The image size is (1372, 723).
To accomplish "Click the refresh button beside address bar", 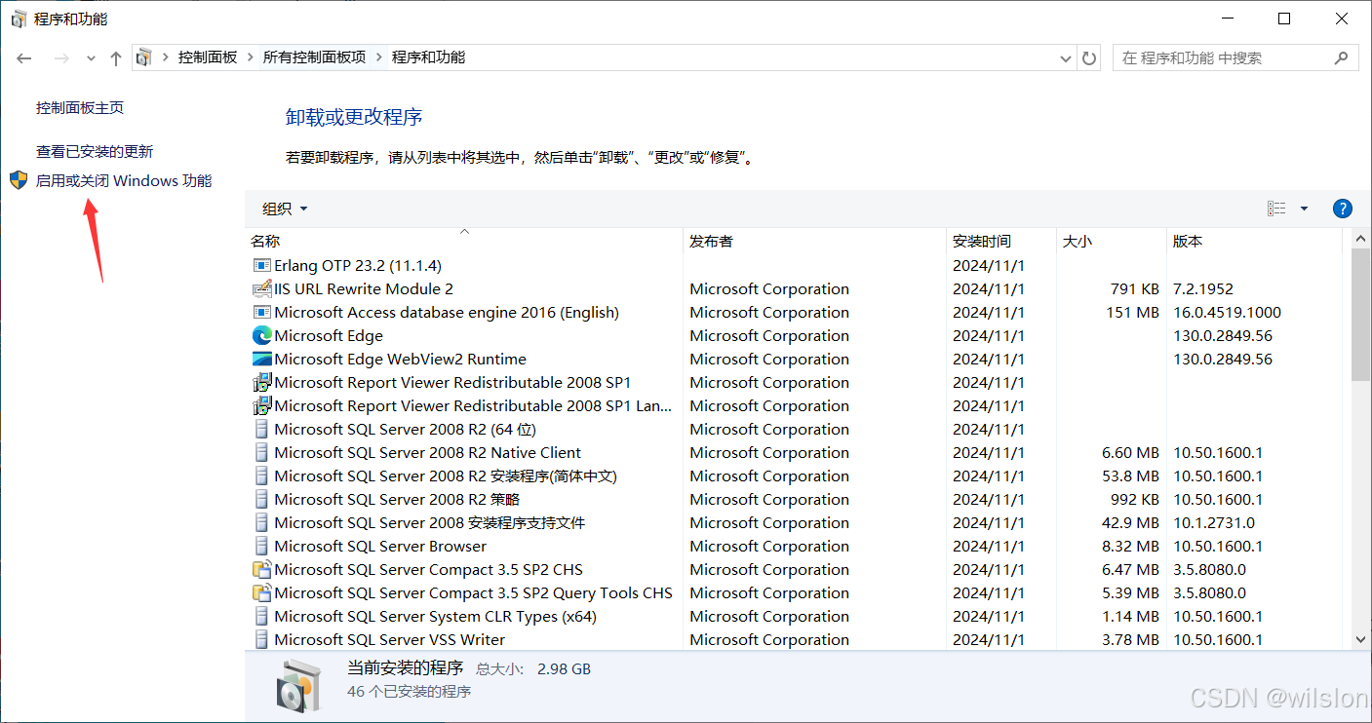I will tap(1089, 58).
